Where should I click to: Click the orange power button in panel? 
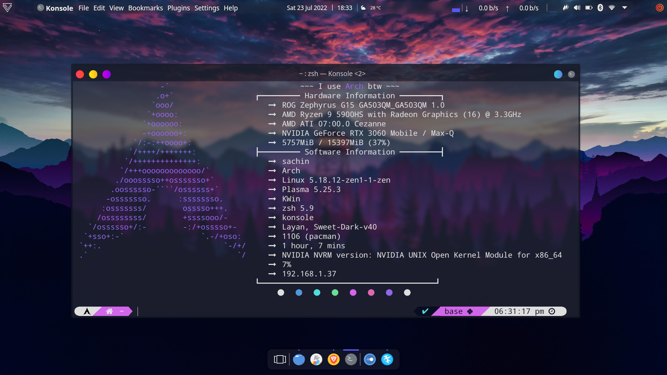[659, 8]
